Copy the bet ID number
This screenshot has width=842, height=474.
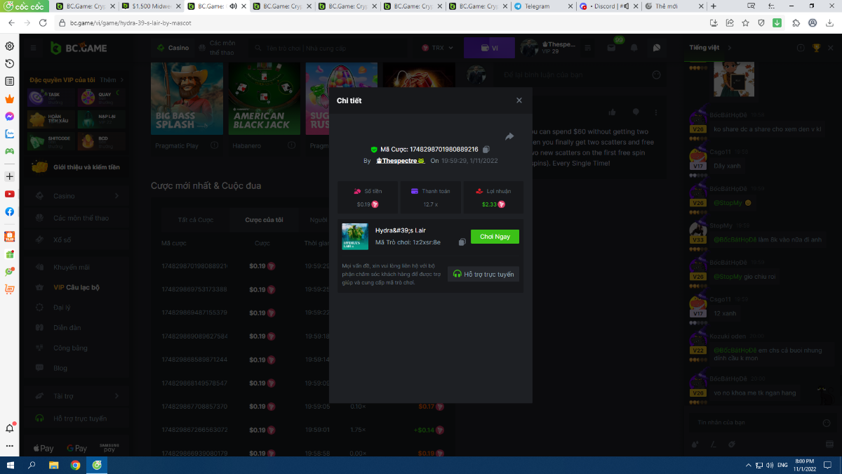coord(486,150)
